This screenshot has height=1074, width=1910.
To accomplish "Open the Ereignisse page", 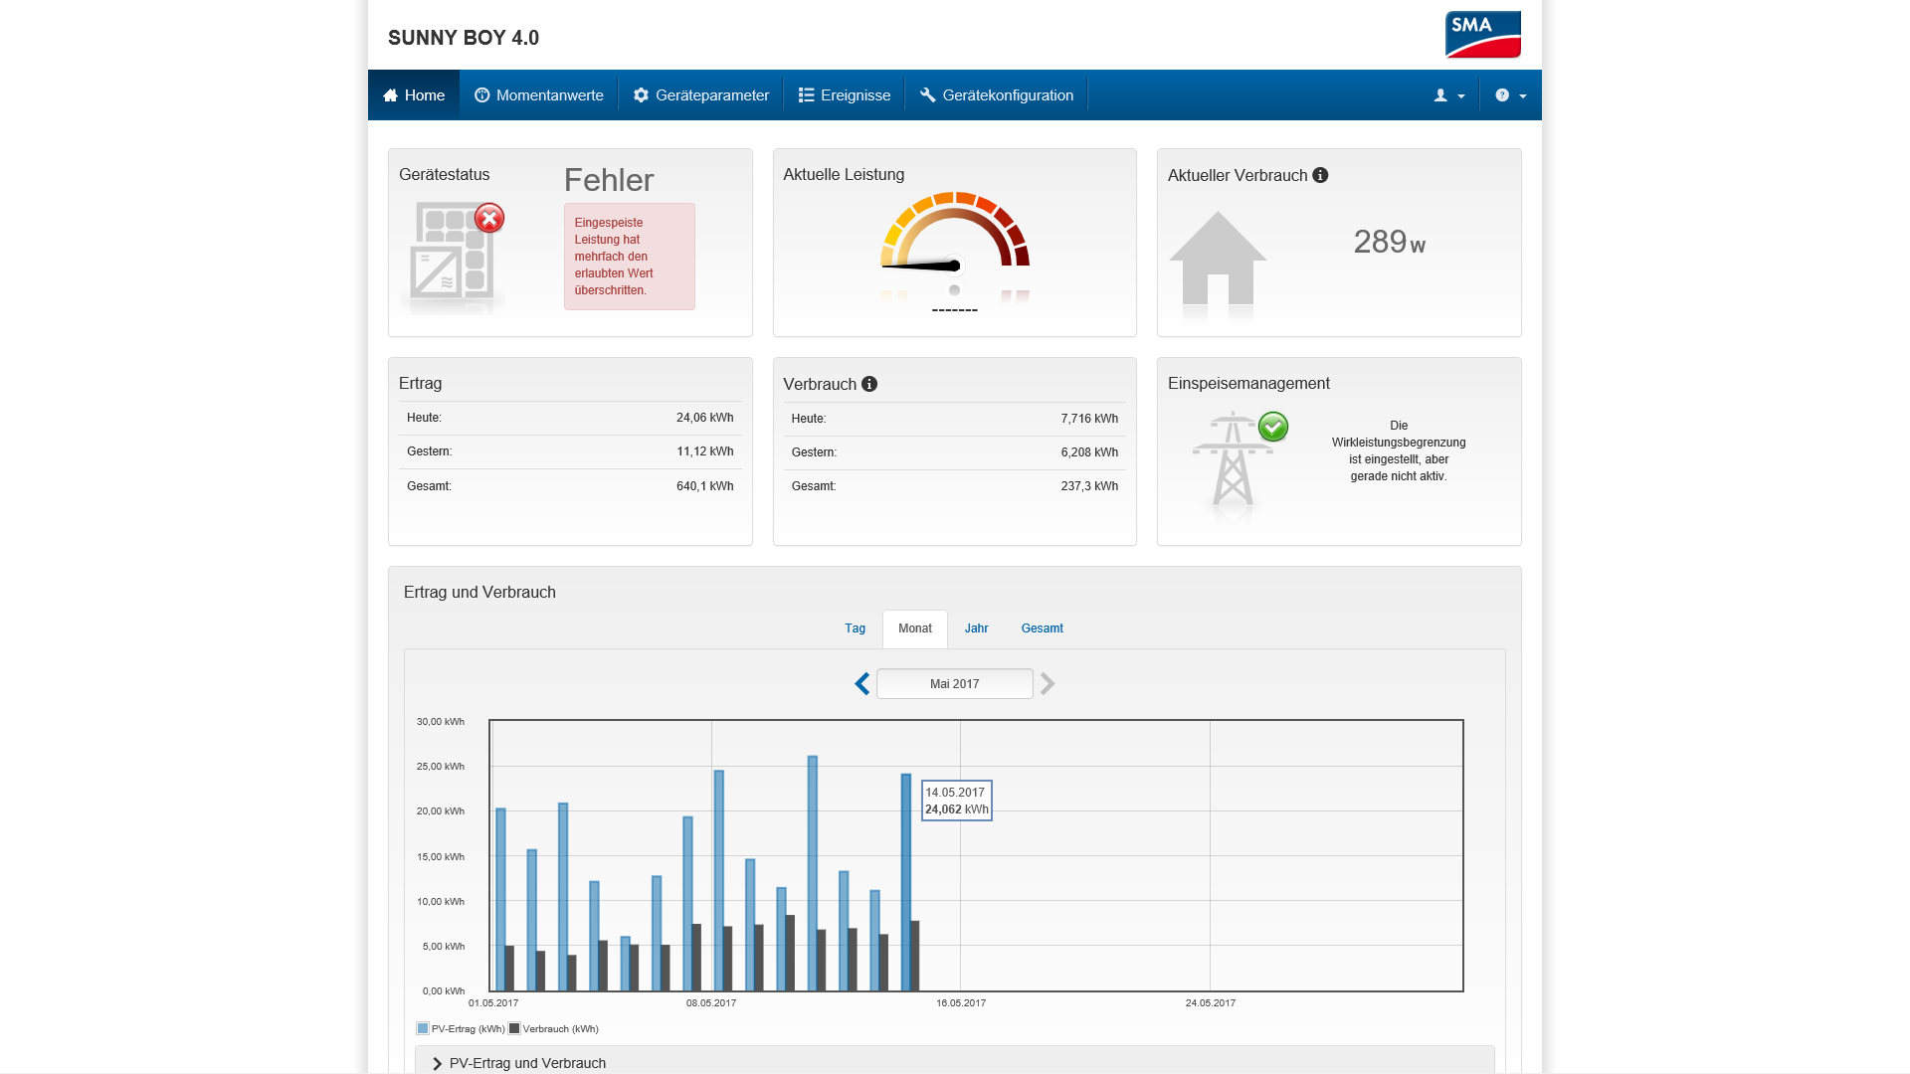I will [x=845, y=95].
